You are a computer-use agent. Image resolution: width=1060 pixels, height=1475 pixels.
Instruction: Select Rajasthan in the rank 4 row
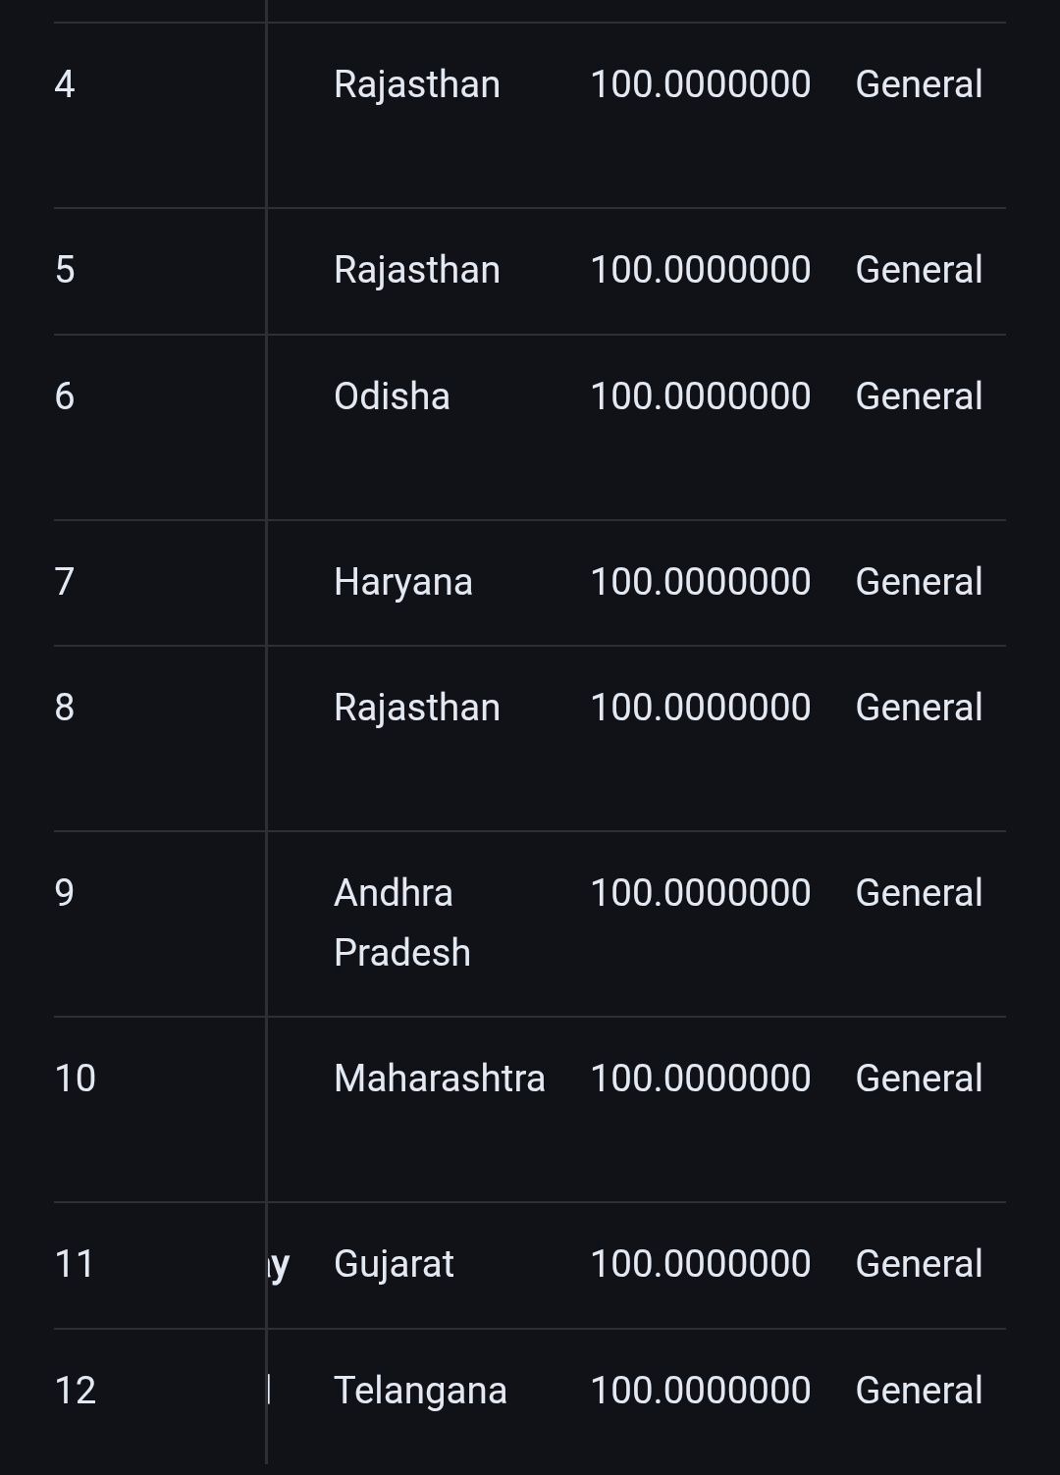coord(417,84)
